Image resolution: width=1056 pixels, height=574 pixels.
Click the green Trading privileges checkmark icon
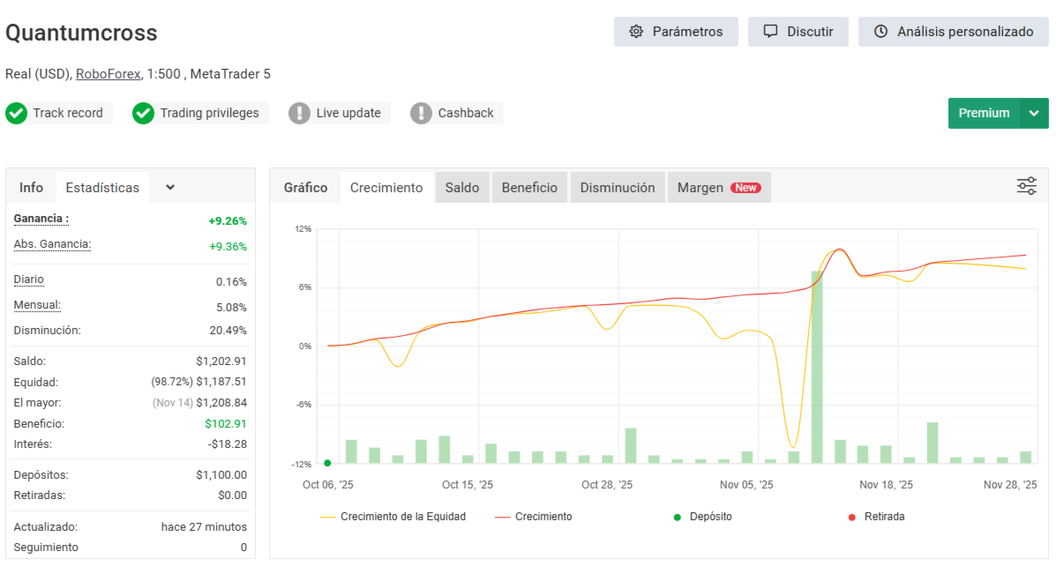[x=143, y=113]
